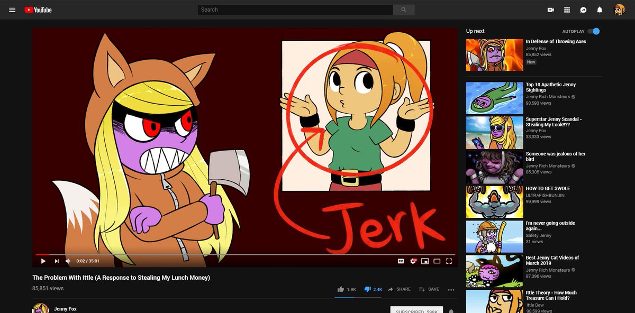Skip to next video
The width and height of the screenshot is (635, 313).
(x=57, y=261)
